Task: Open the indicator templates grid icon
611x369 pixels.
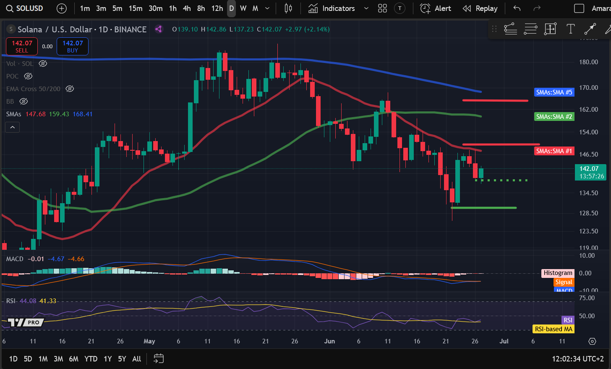Action: 382,8
